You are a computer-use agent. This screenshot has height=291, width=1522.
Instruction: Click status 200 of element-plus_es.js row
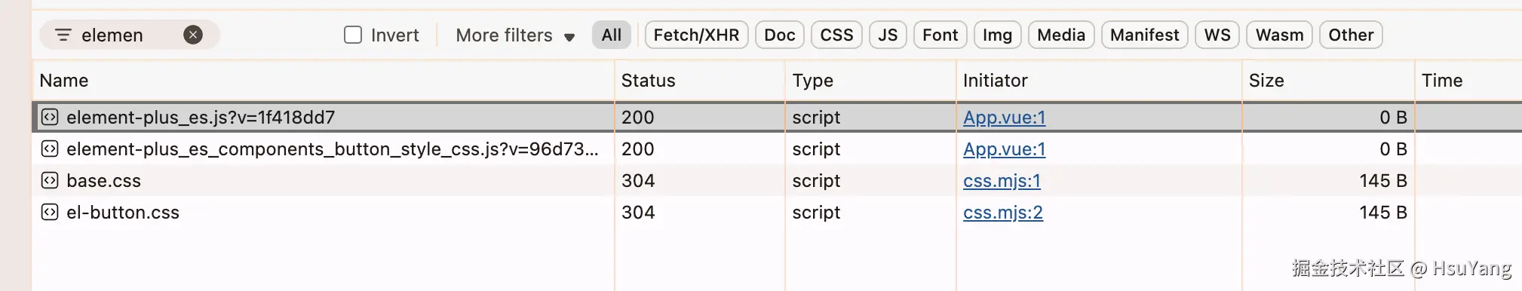pyautogui.click(x=637, y=117)
